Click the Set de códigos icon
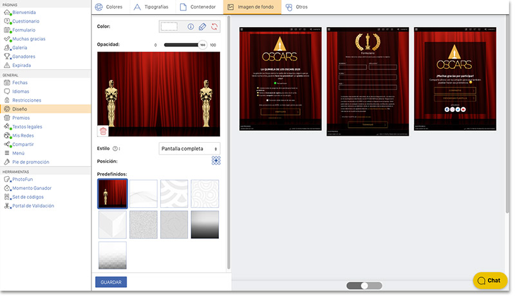The height and width of the screenshot is (296, 515). click(x=7, y=197)
